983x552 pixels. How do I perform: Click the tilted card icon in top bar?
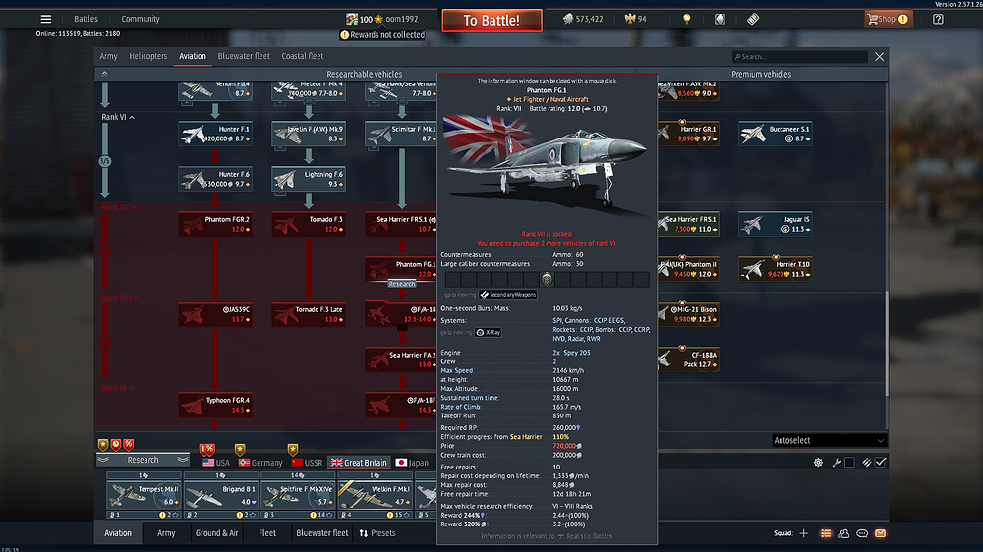point(753,19)
